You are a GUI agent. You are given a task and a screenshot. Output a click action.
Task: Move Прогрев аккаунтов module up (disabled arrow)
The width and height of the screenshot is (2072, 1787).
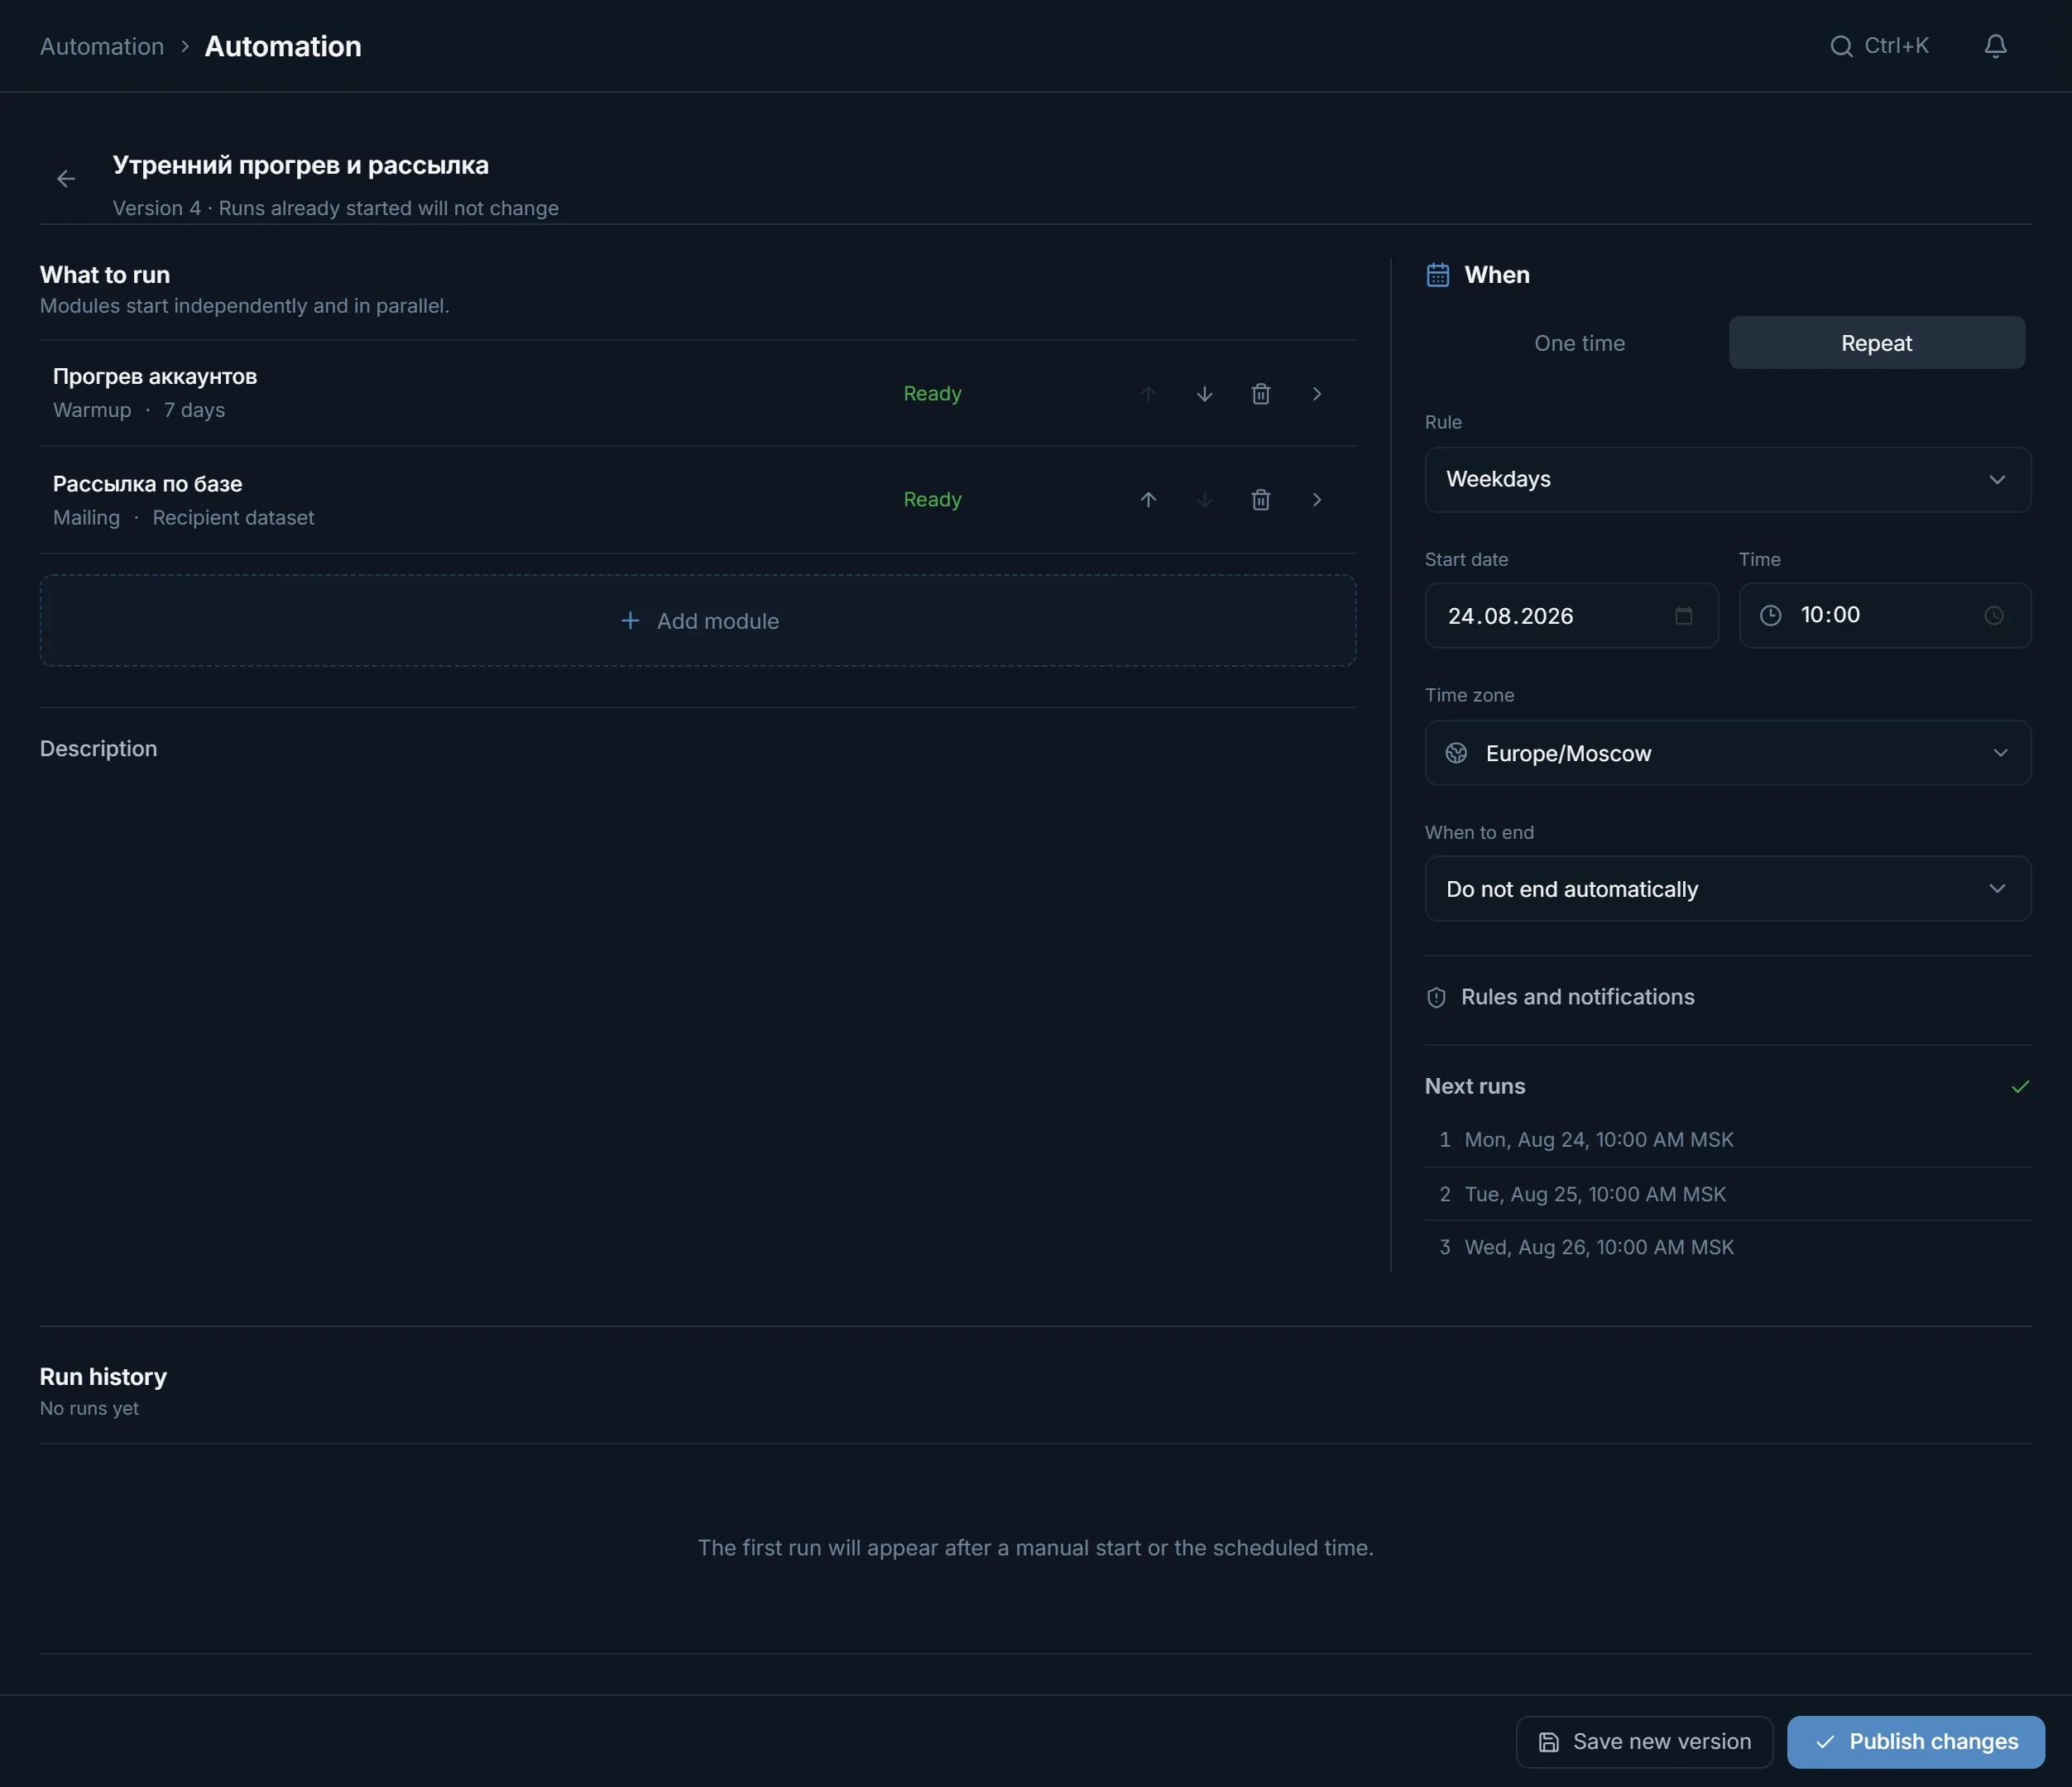click(1148, 394)
